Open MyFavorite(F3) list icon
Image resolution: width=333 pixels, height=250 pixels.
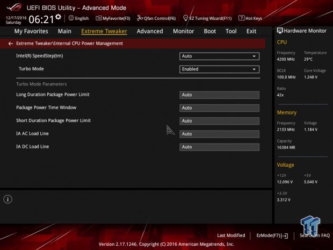99,18
